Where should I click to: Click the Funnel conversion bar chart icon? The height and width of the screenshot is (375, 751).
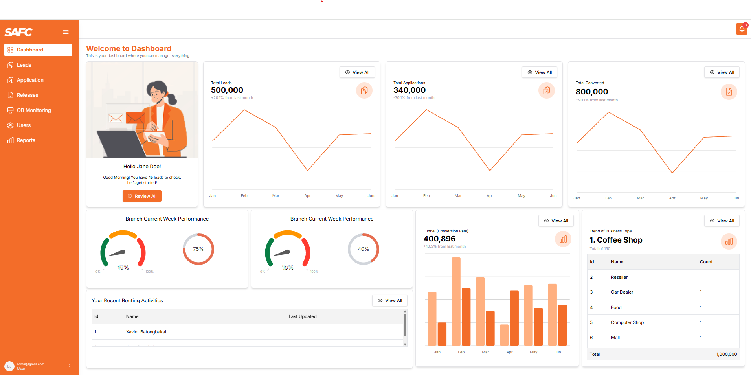tap(563, 239)
